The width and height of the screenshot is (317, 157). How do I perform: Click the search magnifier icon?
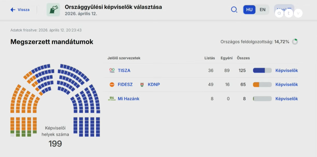[x=234, y=10]
